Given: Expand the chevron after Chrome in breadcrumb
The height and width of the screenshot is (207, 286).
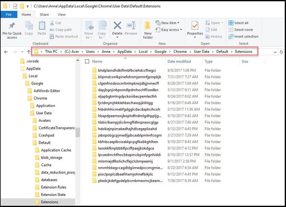Looking at the screenshot, I should click(x=190, y=52).
